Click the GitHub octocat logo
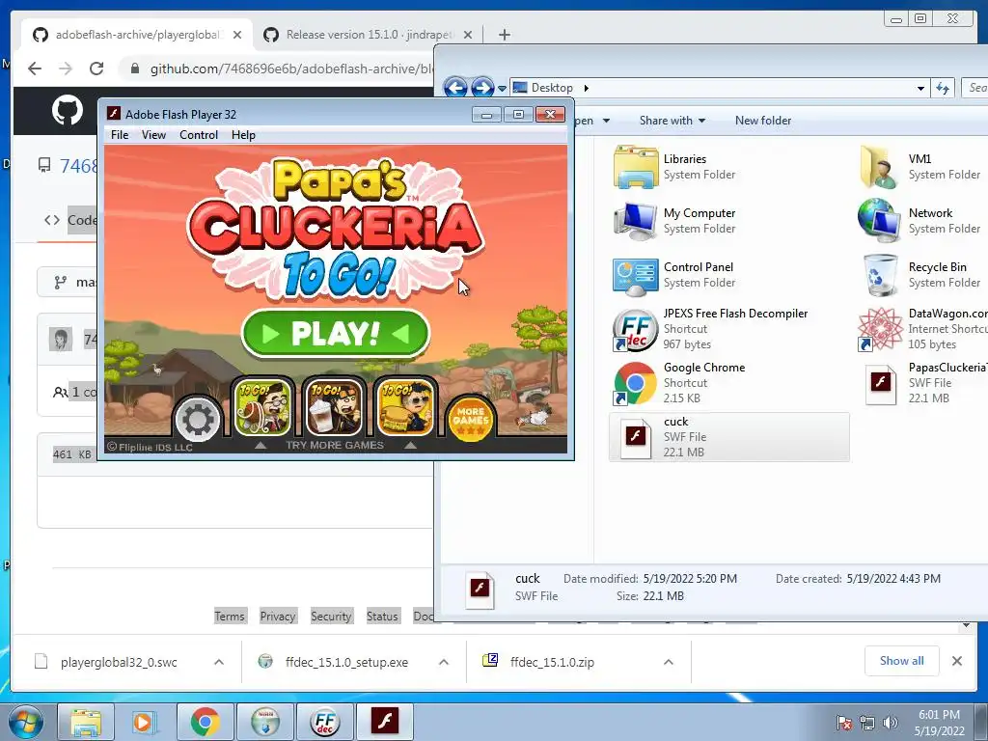The image size is (988, 741). click(68, 111)
